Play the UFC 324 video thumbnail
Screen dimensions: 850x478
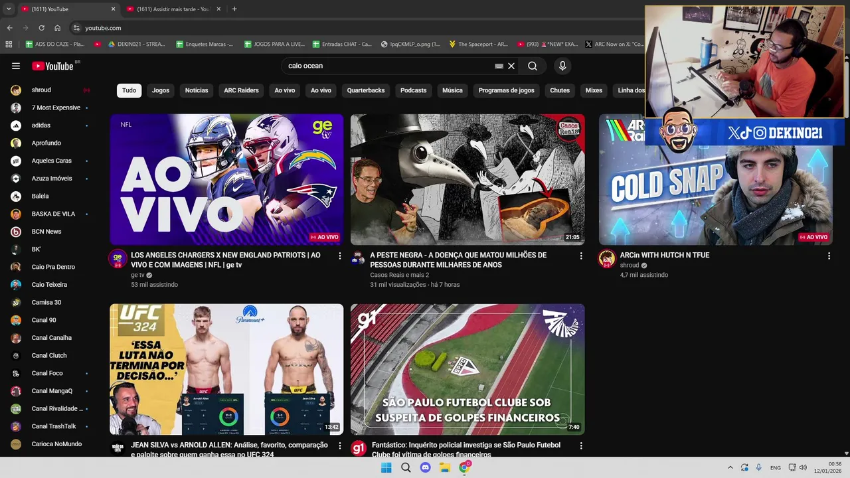pos(226,369)
